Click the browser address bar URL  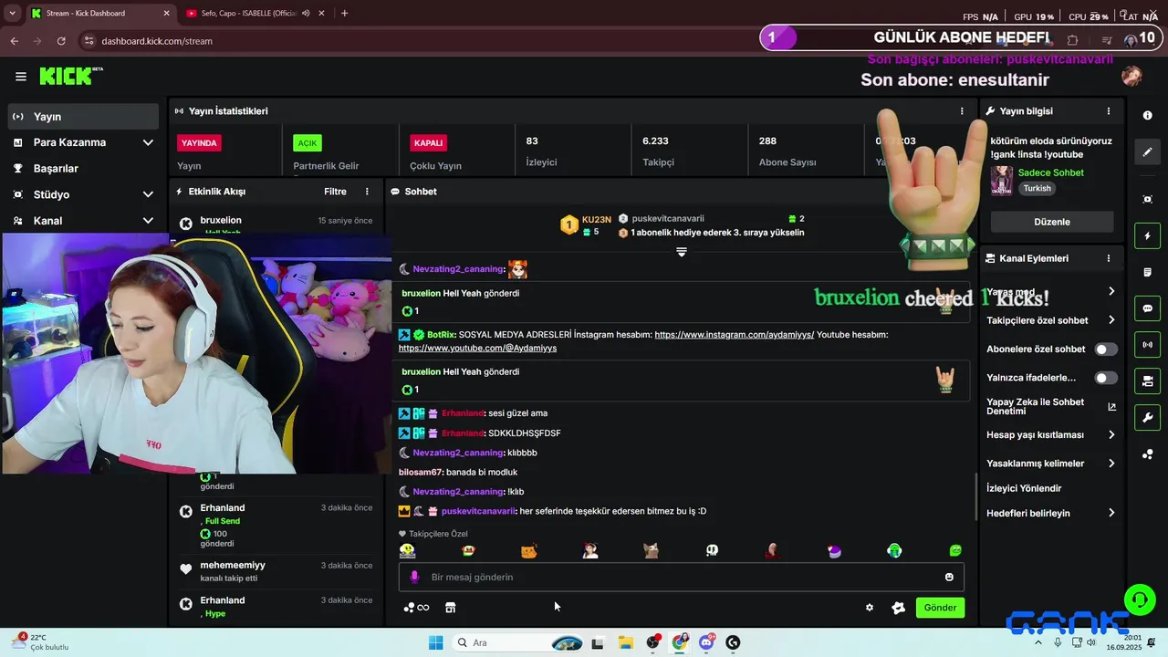[x=157, y=41]
